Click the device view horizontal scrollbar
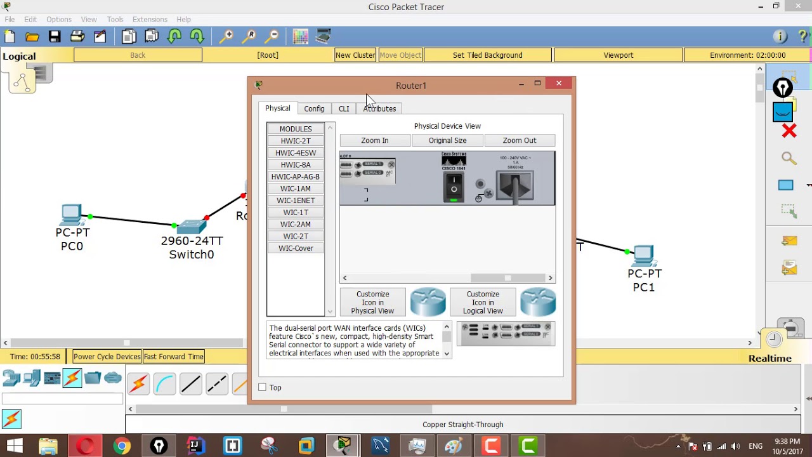 pyautogui.click(x=447, y=278)
